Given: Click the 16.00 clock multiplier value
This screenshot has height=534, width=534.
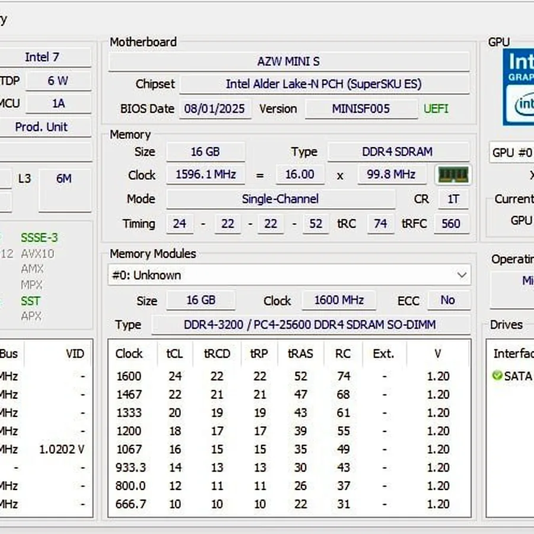Looking at the screenshot, I should (300, 174).
